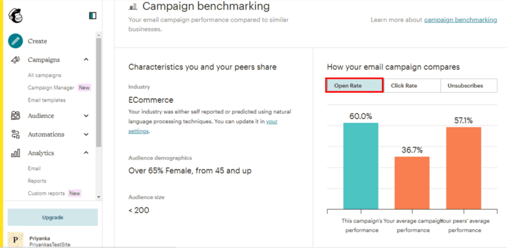Expand the Automations section chevron
507x248 pixels.
(x=86, y=134)
